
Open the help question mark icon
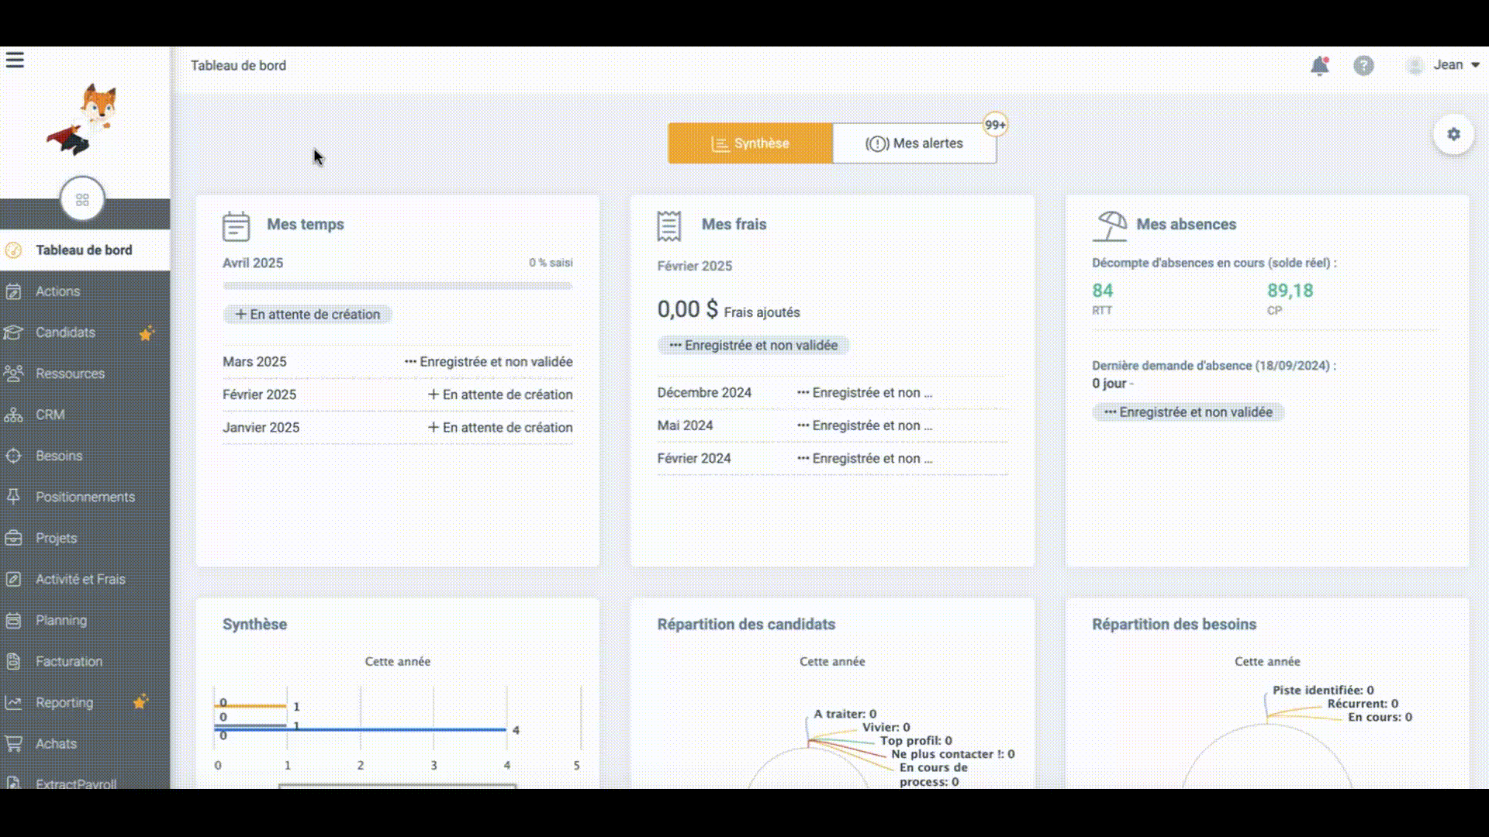point(1363,66)
